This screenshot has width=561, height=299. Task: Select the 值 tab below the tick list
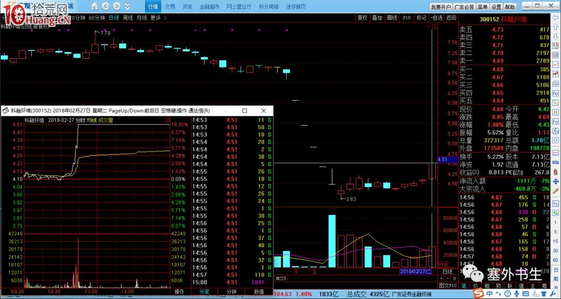pyautogui.click(x=522, y=286)
